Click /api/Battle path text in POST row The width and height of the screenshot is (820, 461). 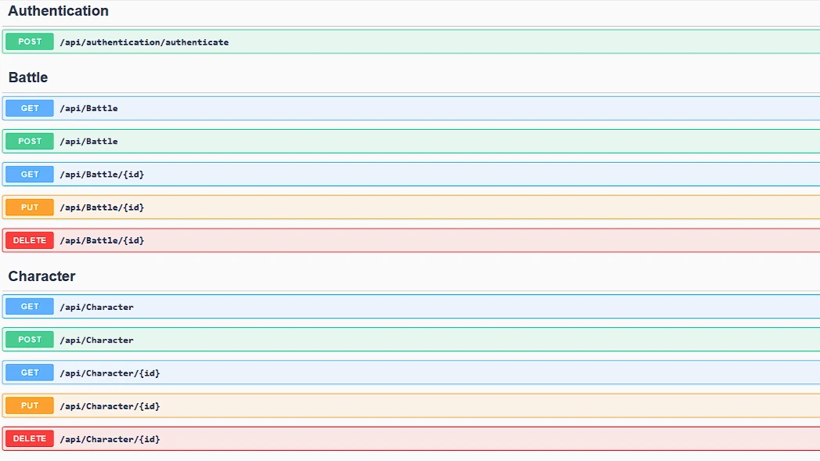(x=89, y=142)
